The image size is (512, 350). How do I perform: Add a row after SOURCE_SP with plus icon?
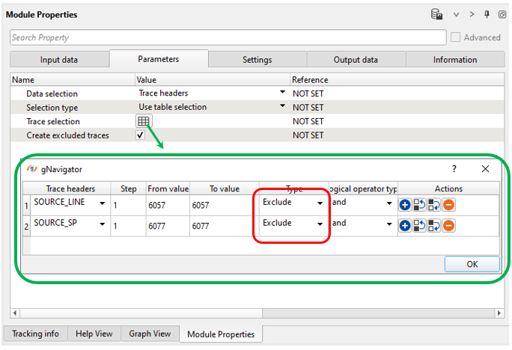405,224
